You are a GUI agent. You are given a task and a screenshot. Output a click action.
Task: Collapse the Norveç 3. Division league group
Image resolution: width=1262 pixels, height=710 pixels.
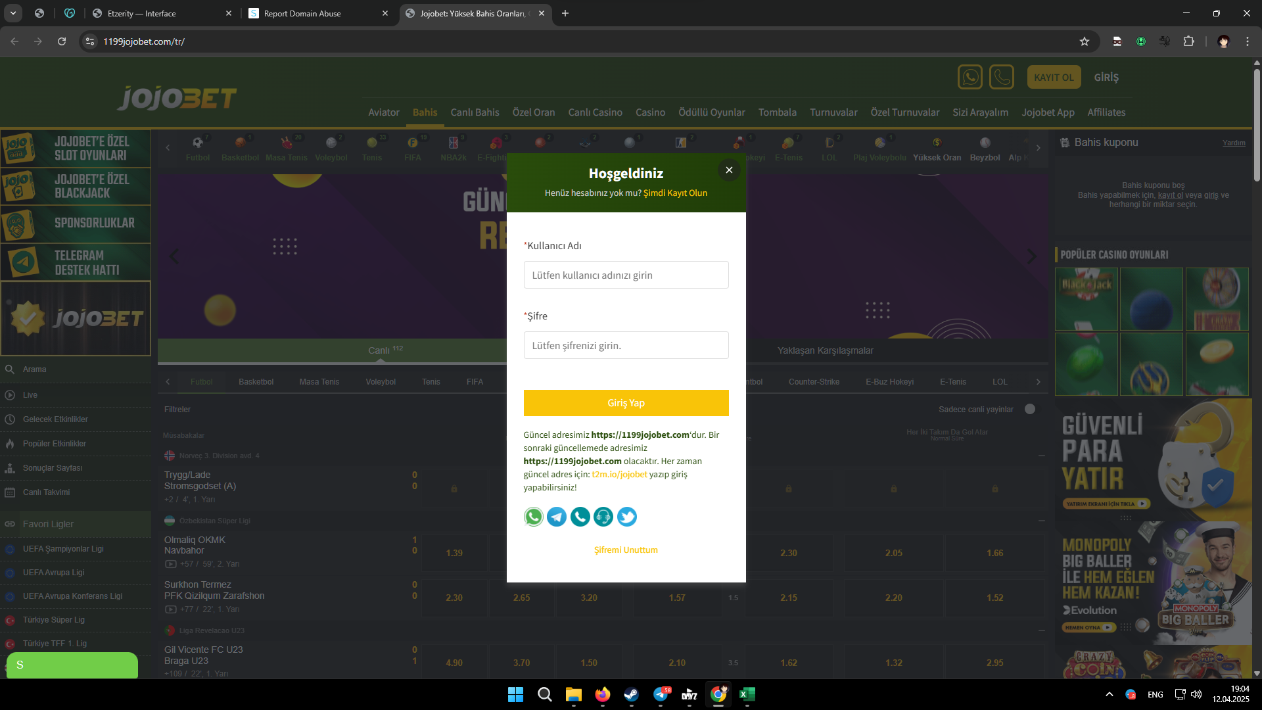(x=1042, y=456)
